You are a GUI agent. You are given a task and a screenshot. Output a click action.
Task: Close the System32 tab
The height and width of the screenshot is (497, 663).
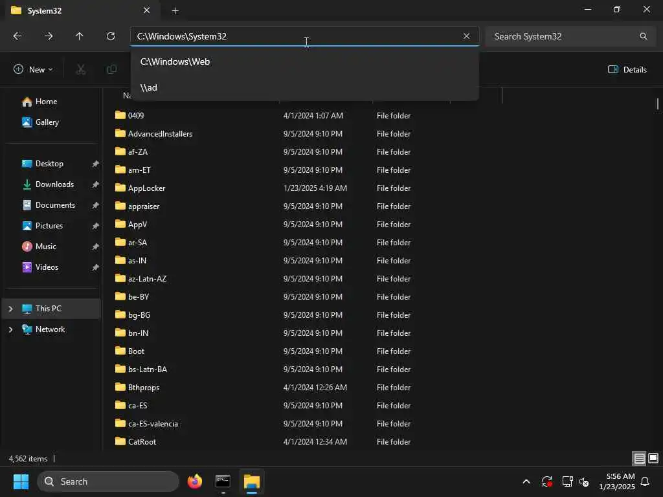click(x=147, y=10)
